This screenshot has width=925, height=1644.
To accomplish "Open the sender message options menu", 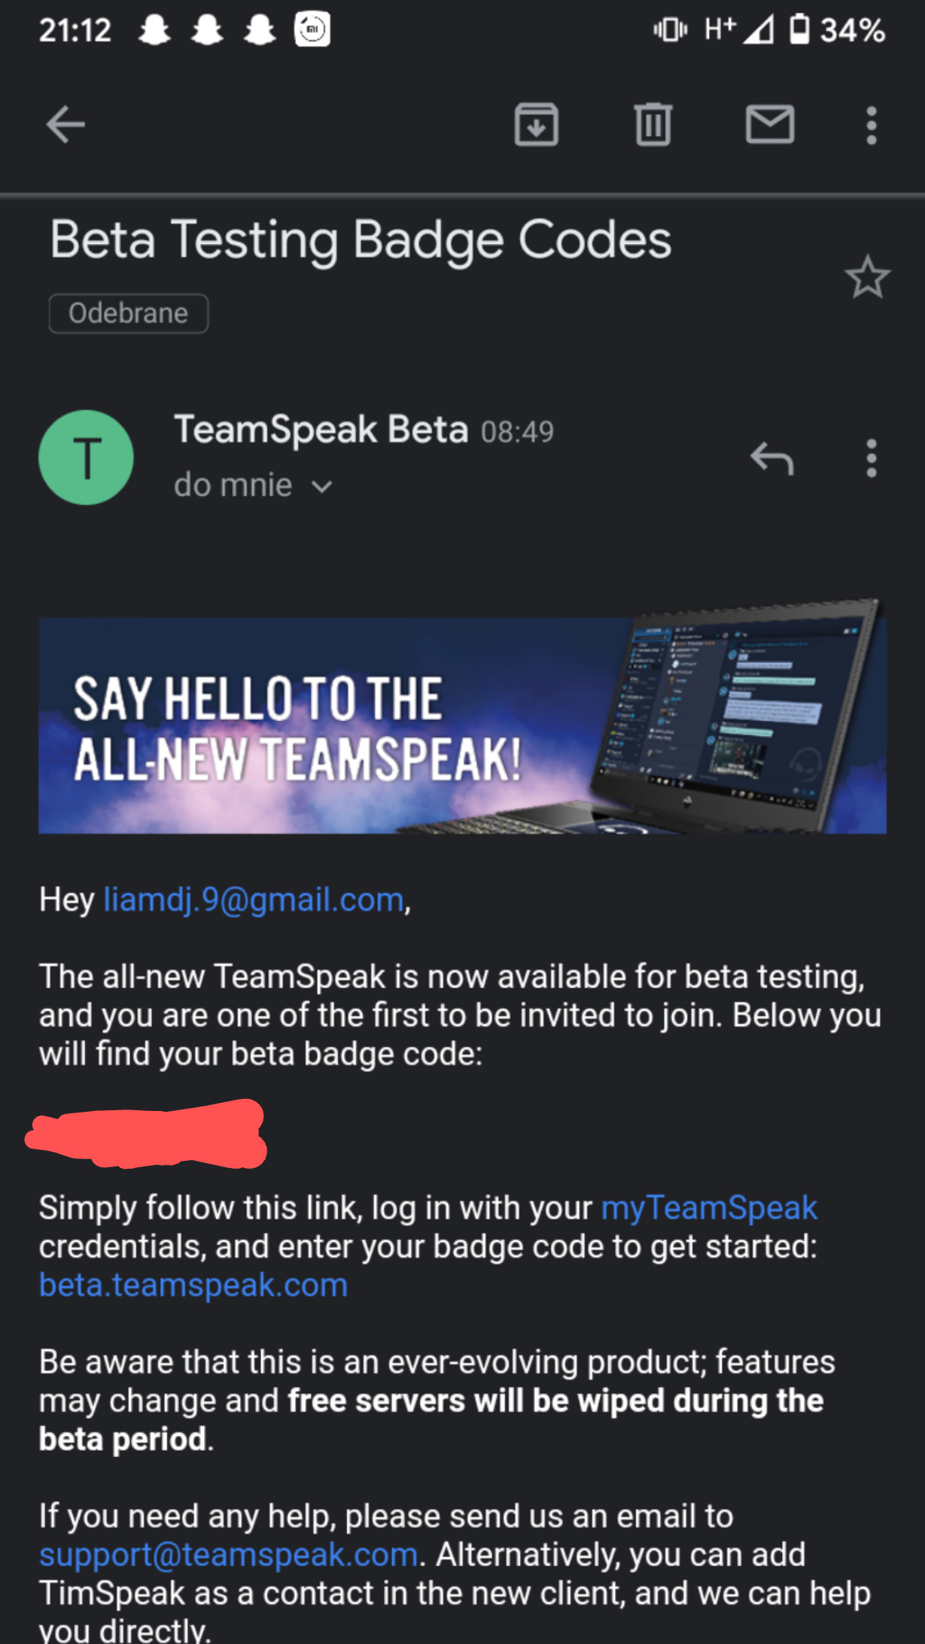I will [x=871, y=458].
